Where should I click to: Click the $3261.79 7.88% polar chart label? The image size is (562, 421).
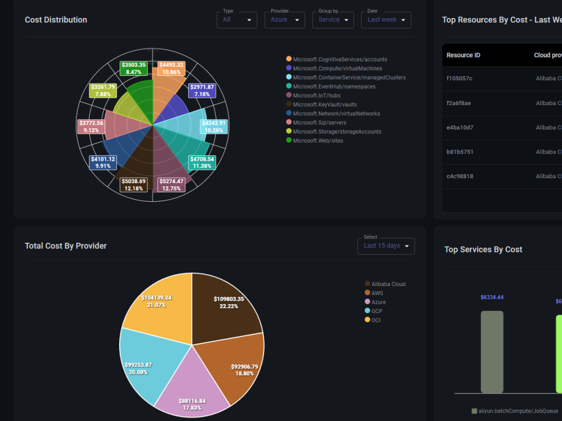[x=103, y=90]
